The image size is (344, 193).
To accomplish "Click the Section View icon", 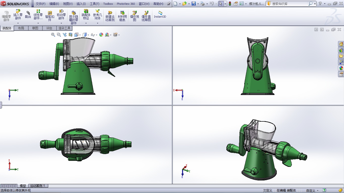I will coord(71,35).
